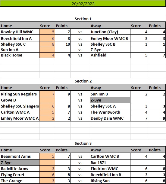Viewport: 166px width, 184px height.
Task: Select the Ashfield away team cell
Action: pyautogui.click(x=110, y=55)
